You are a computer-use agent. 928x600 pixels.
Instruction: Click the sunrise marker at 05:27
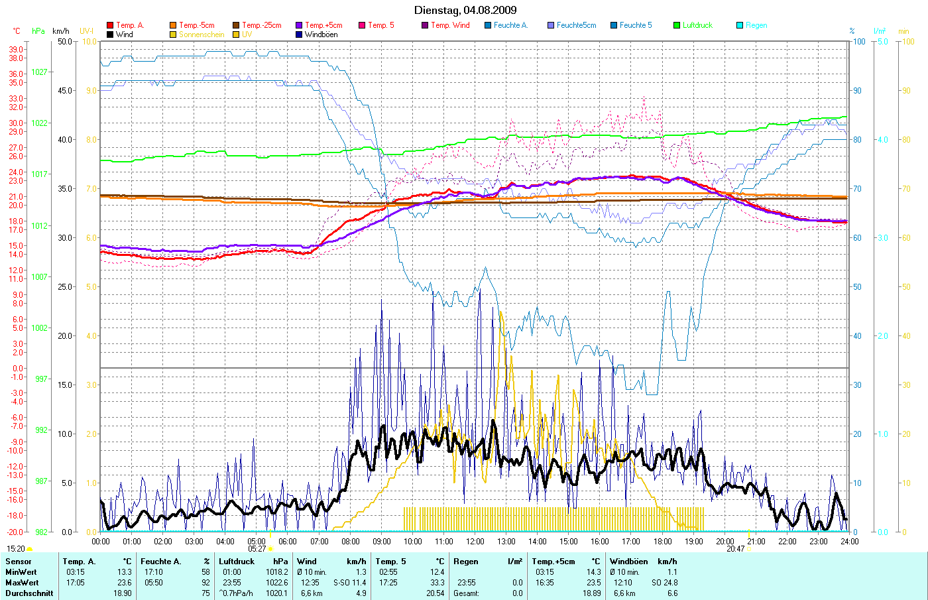tap(270, 549)
